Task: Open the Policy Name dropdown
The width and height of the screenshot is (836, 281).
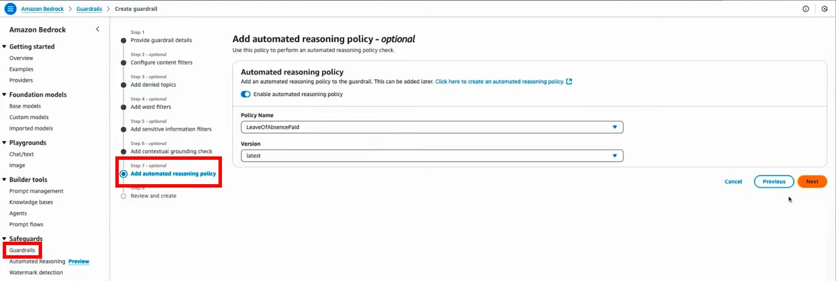Action: click(432, 127)
